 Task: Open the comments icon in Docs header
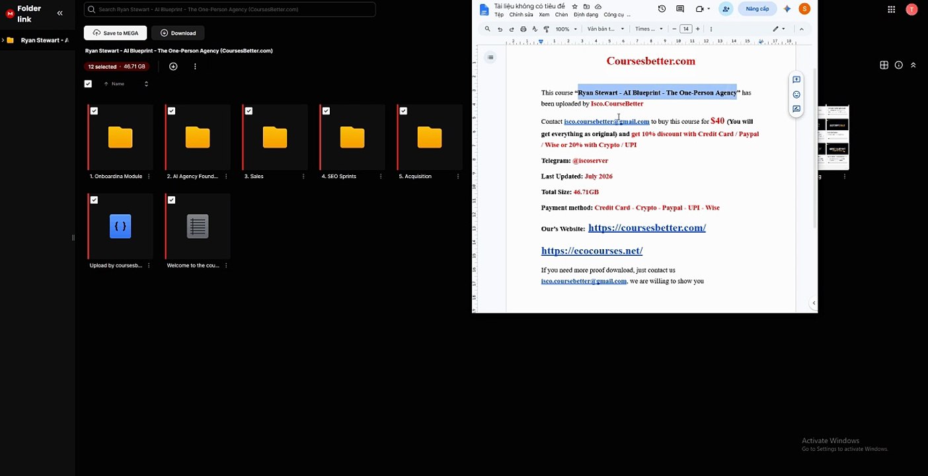point(680,9)
